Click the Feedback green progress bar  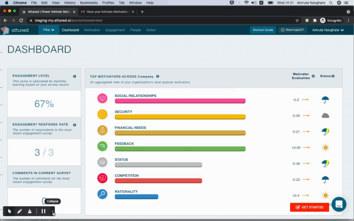pos(180,149)
